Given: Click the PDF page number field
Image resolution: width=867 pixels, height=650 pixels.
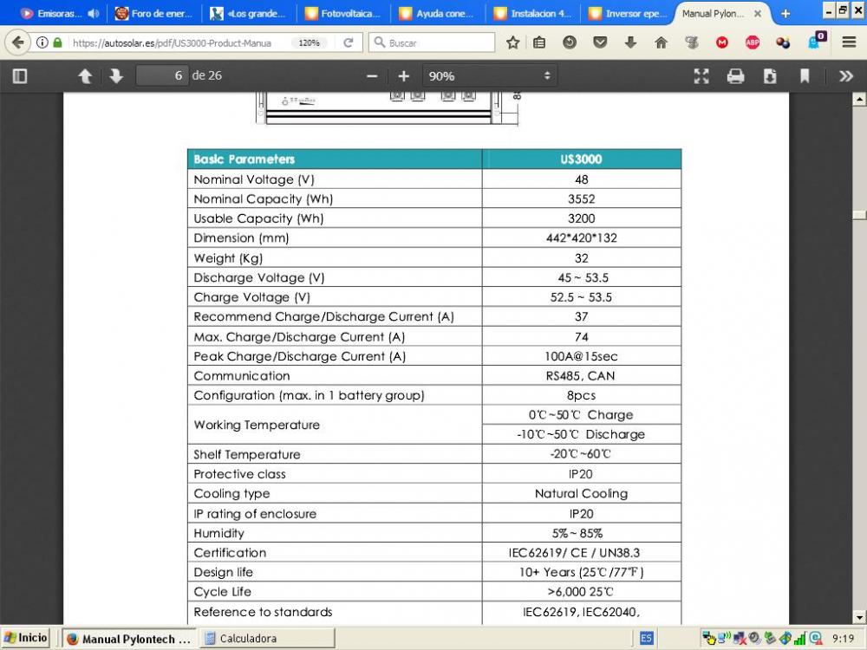Looking at the screenshot, I should (161, 75).
